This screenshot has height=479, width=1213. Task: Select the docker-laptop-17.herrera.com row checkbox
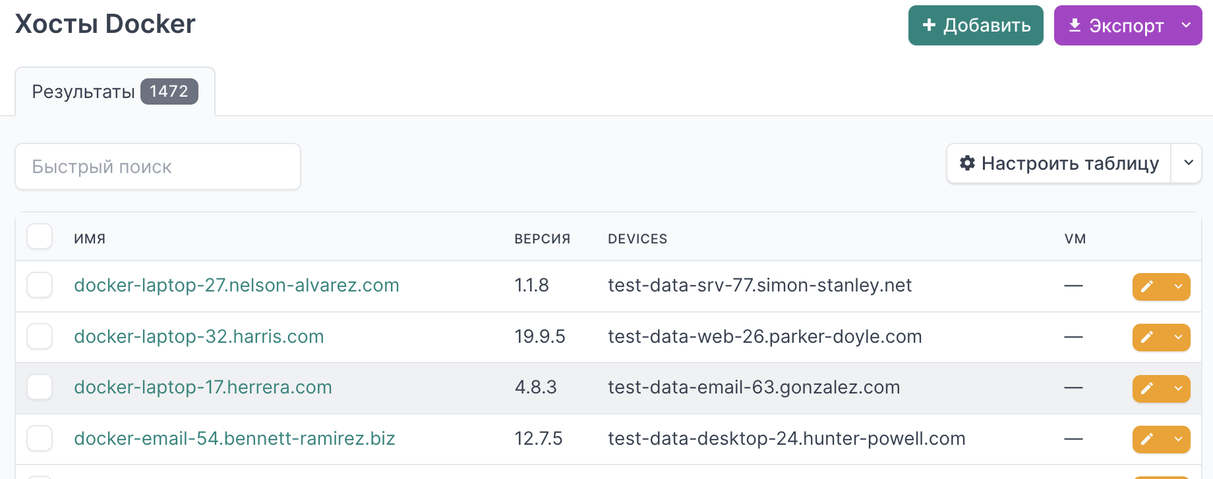click(40, 388)
